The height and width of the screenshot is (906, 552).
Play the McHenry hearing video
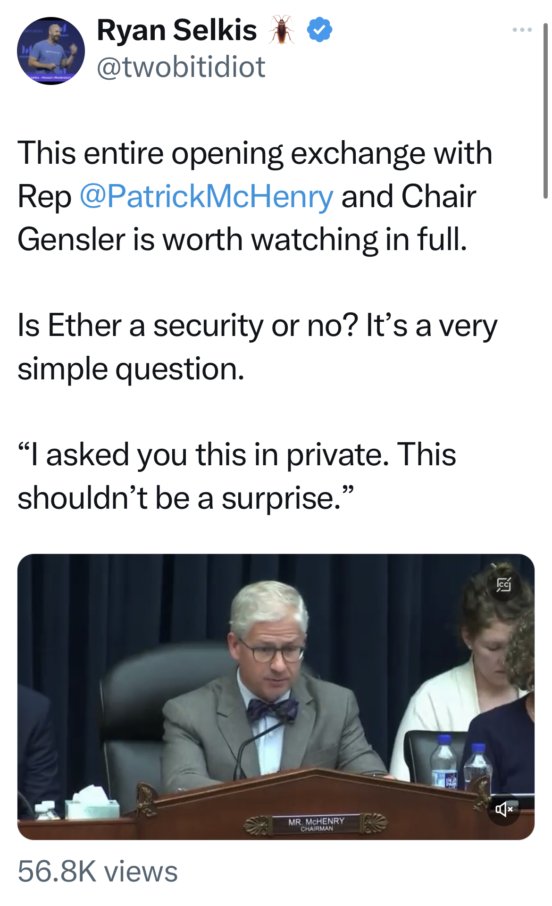click(x=276, y=696)
